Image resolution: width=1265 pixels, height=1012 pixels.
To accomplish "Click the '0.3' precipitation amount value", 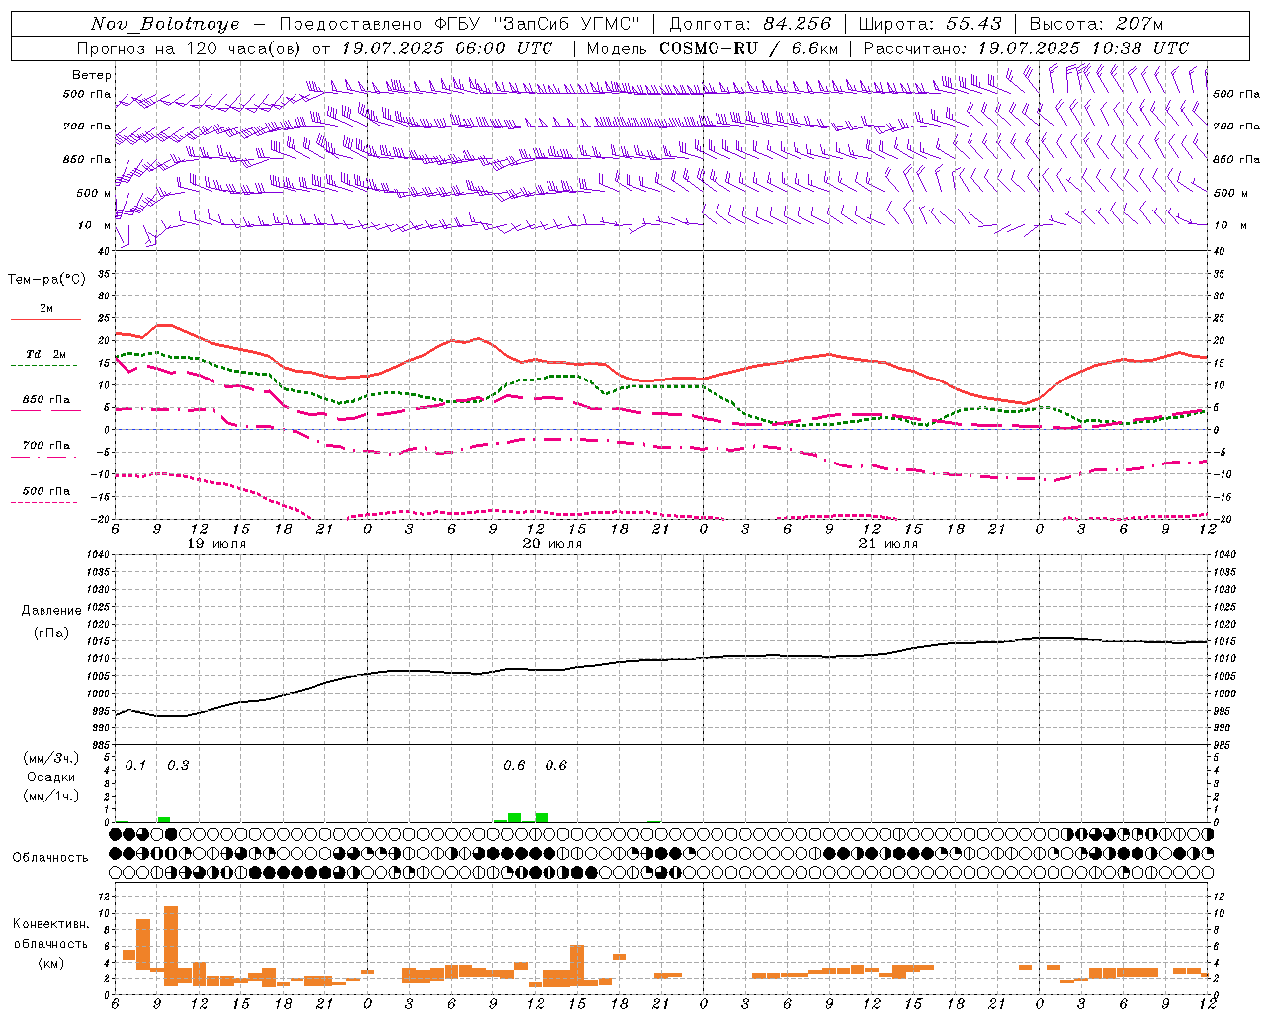I will (178, 766).
